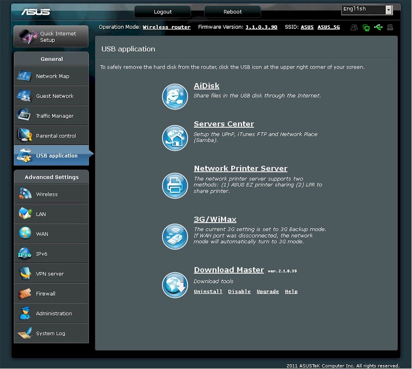Click Uninstall under Download Master
The height and width of the screenshot is (369, 412).
click(x=208, y=292)
